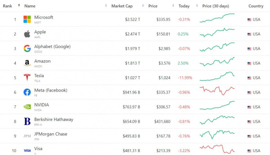
Task: Click the NVIDIA logo icon
Action: click(27, 107)
